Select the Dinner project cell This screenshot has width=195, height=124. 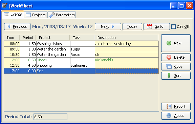click(x=53, y=60)
